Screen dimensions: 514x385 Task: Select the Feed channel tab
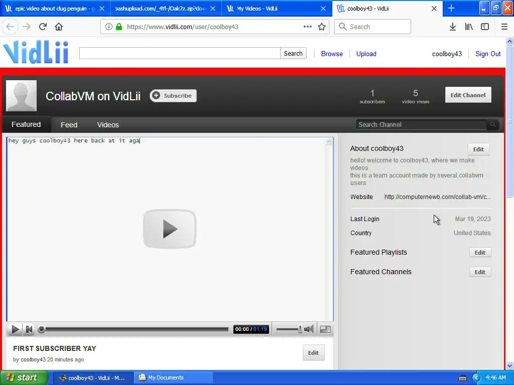coord(69,125)
